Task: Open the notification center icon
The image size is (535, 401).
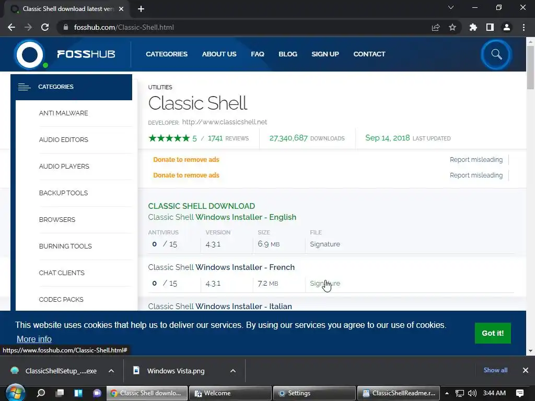Action: tap(520, 393)
